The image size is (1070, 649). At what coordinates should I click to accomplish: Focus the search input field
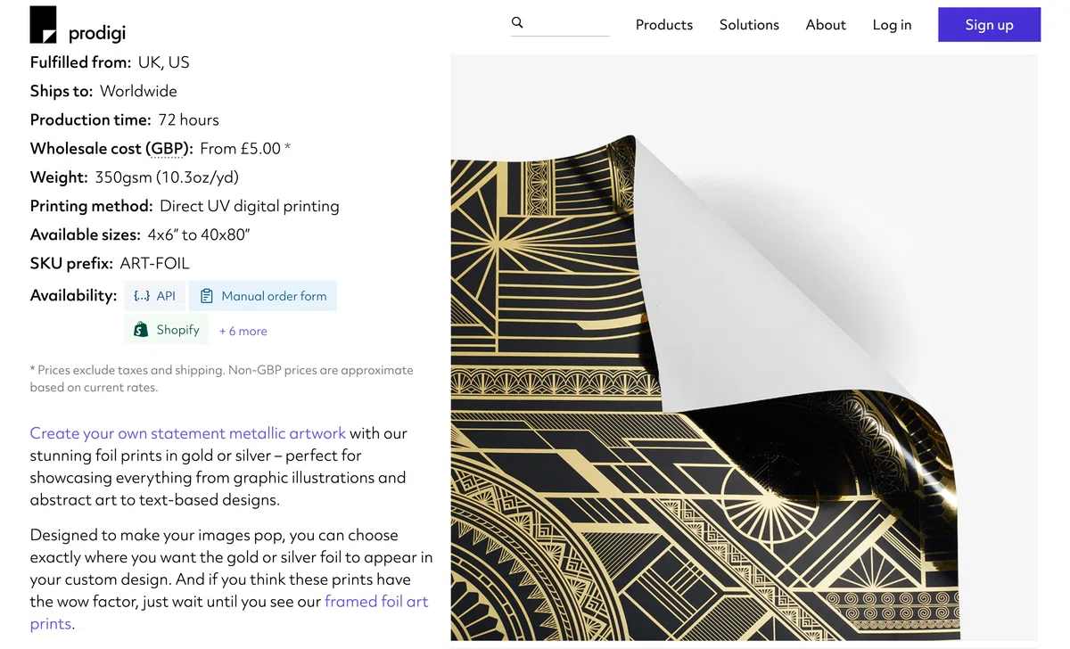566,23
